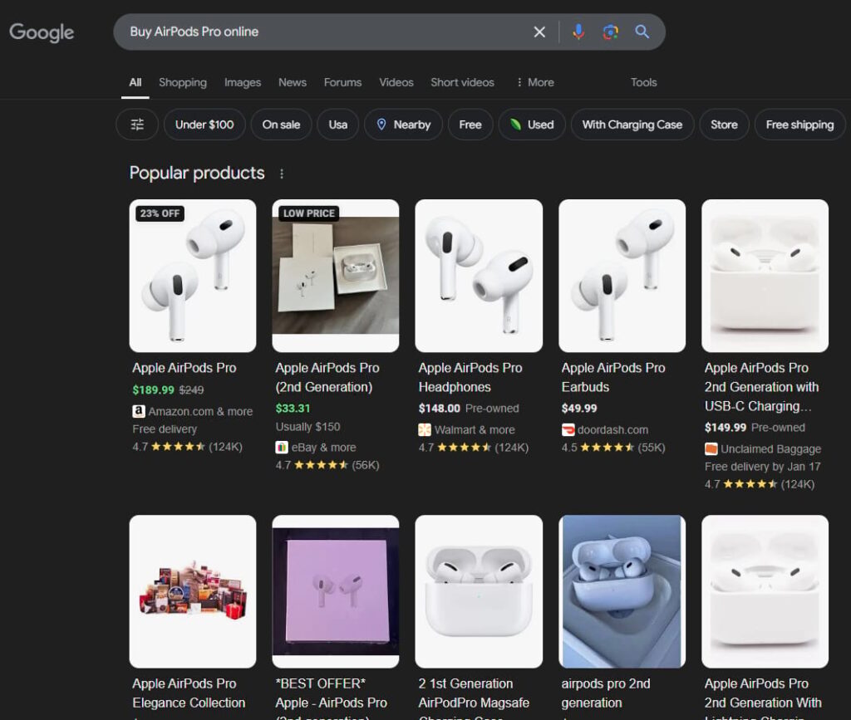Toggle the Nearby filter chip
The image size is (851, 720).
403,125
